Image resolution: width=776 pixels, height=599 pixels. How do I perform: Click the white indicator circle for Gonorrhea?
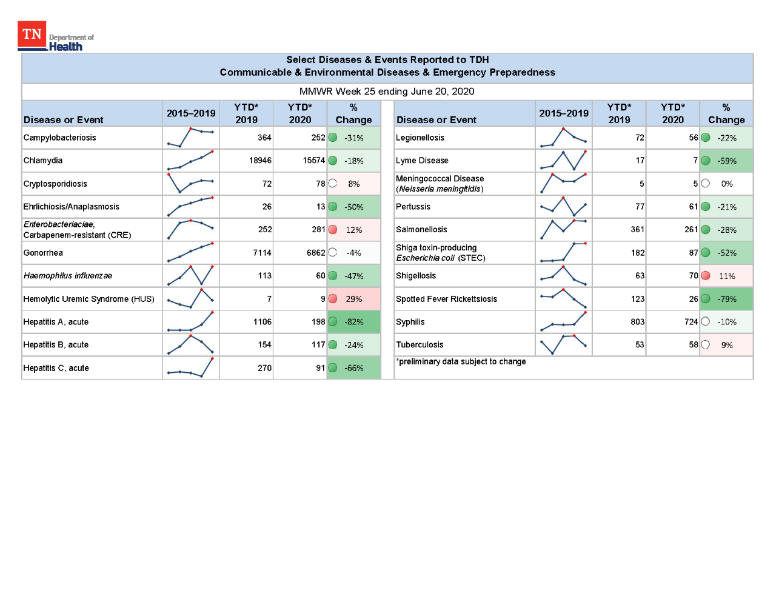point(333,253)
